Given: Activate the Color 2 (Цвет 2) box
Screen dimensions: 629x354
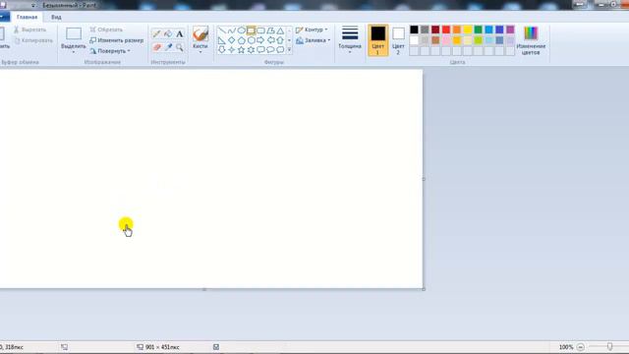Looking at the screenshot, I should (398, 40).
